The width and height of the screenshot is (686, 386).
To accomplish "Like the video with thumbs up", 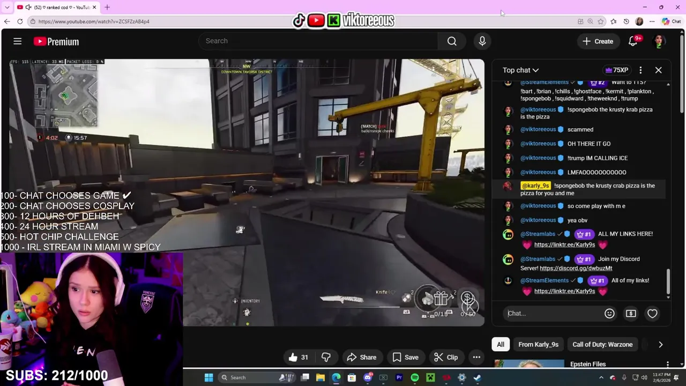I will coord(298,358).
